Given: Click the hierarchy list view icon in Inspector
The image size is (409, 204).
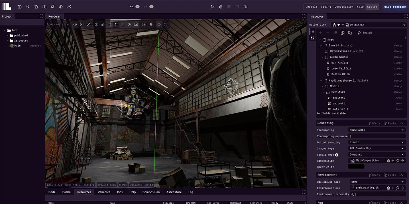Looking at the screenshot, I should 312,31.
